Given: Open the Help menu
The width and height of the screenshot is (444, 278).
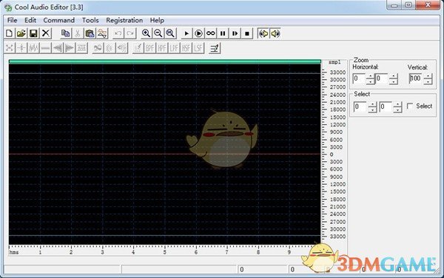Looking at the screenshot, I should [157, 21].
